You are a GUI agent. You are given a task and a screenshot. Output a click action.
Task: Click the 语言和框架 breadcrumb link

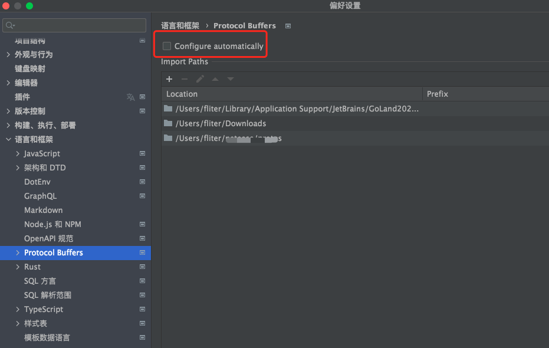tap(180, 26)
